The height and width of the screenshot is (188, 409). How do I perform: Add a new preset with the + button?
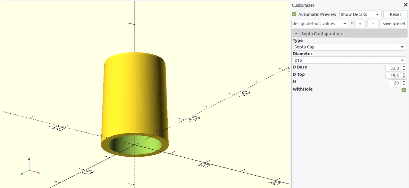pos(360,23)
